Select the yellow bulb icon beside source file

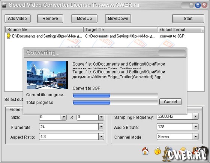8,36
